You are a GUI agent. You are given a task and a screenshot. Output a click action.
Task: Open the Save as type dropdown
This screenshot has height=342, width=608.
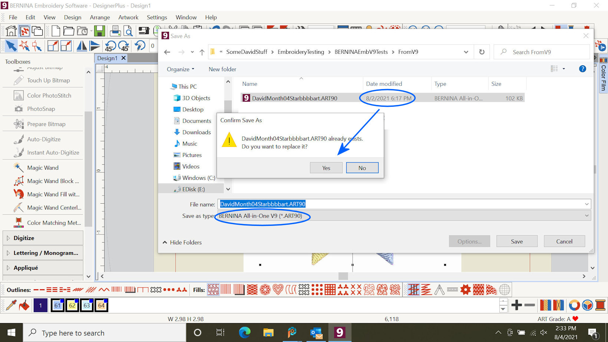[404, 216]
